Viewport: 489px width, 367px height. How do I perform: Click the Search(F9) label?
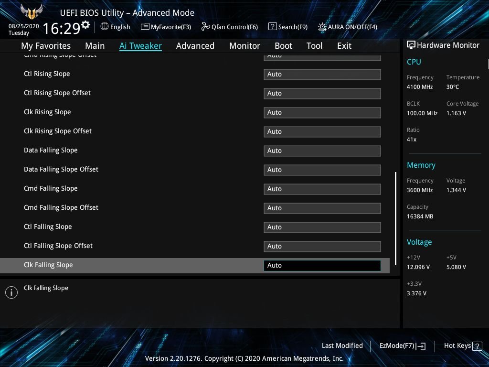[293, 27]
